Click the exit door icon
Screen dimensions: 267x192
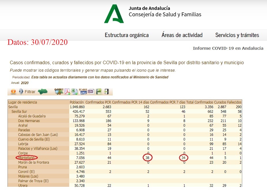(106, 92)
